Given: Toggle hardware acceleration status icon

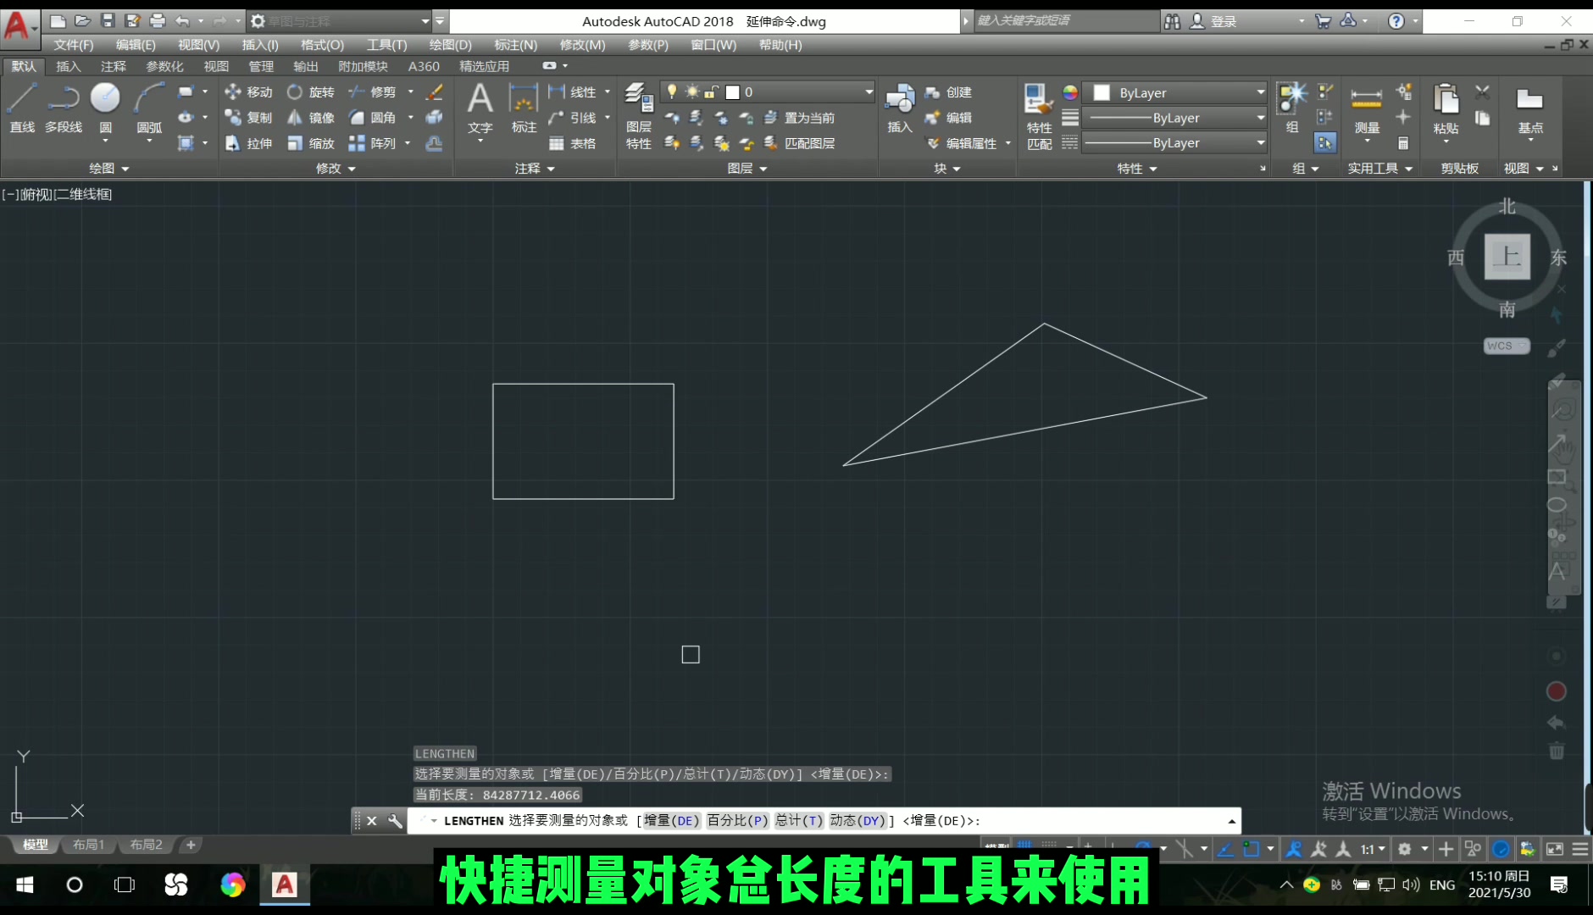Looking at the screenshot, I should click(1501, 848).
